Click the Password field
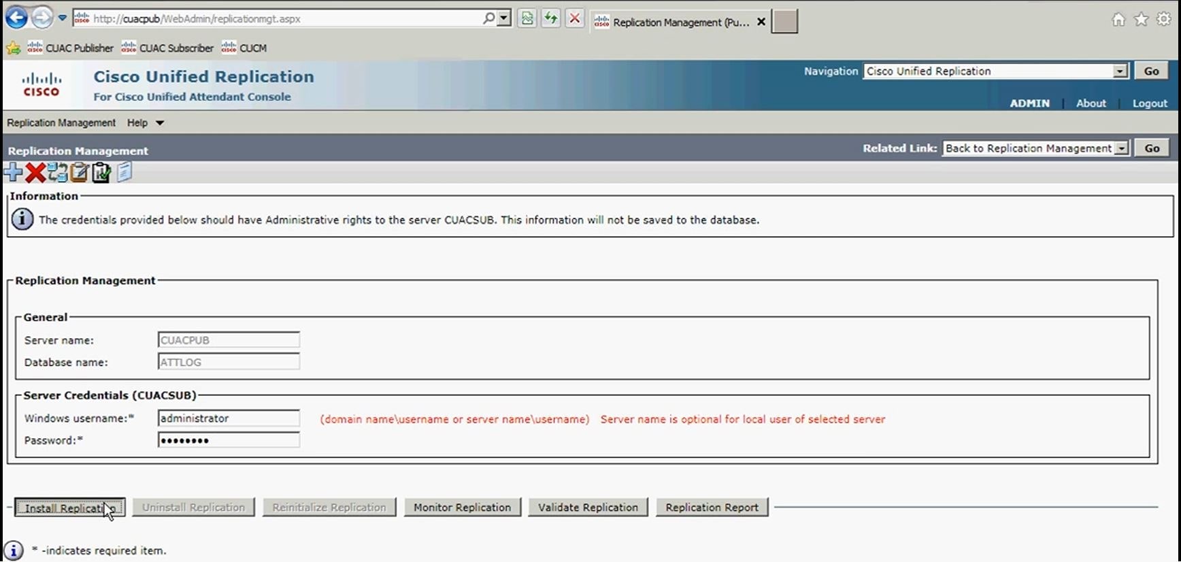The width and height of the screenshot is (1181, 562). coord(229,440)
